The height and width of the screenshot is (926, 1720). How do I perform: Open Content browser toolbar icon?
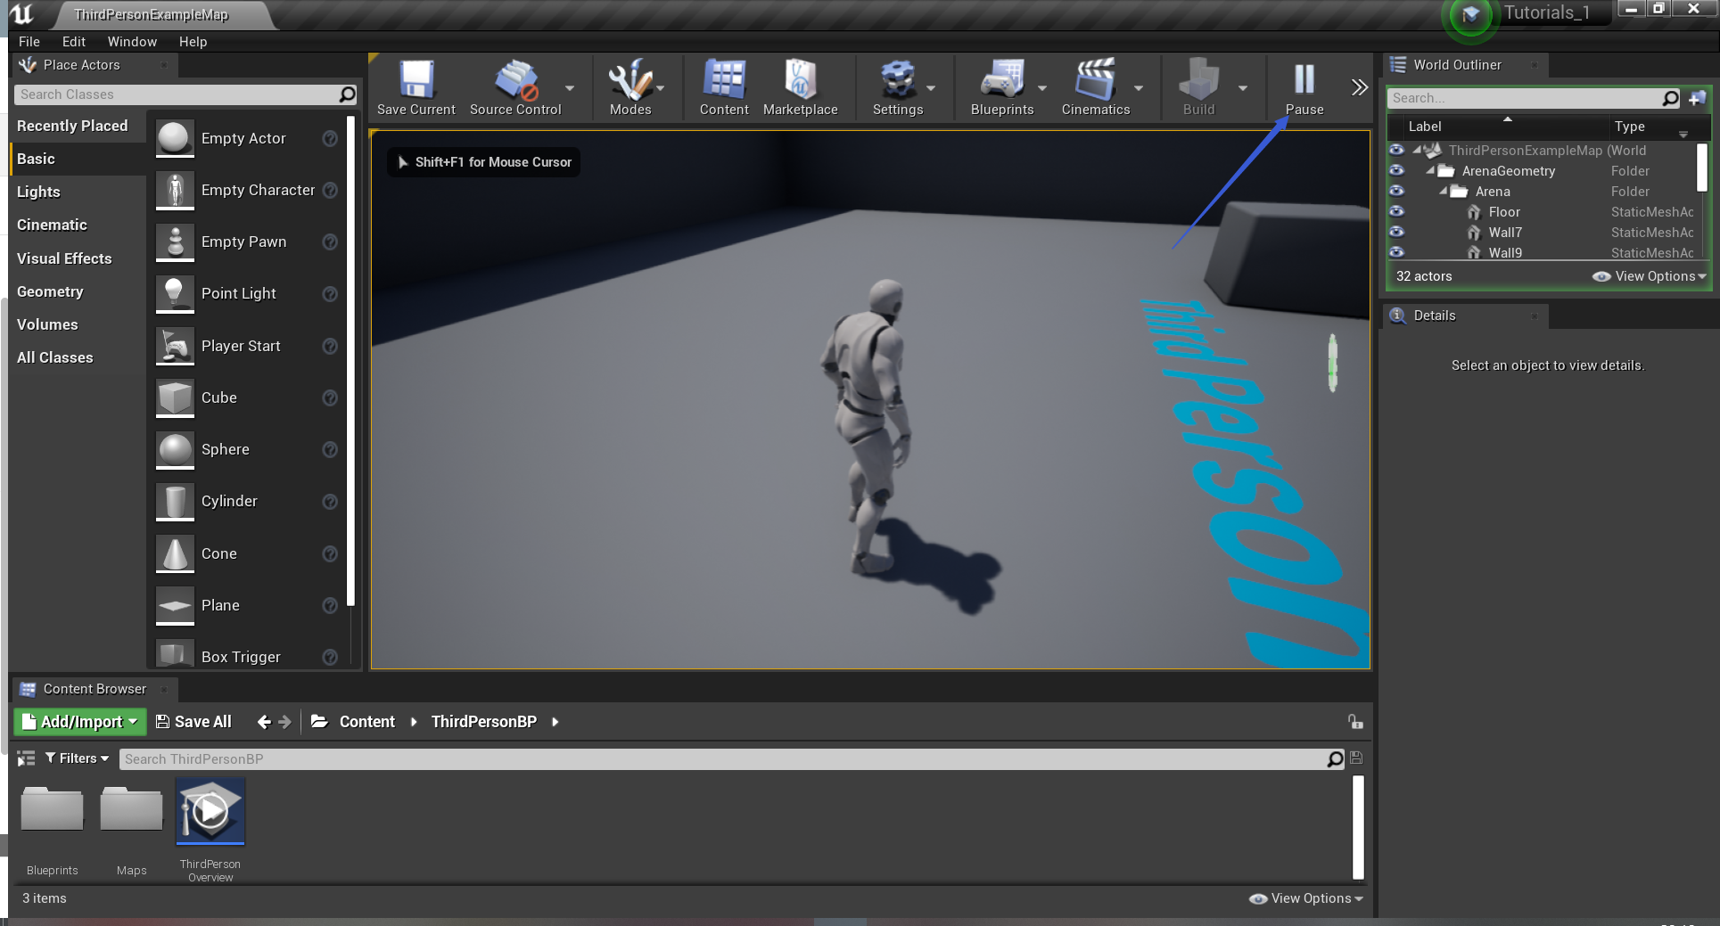point(724,87)
